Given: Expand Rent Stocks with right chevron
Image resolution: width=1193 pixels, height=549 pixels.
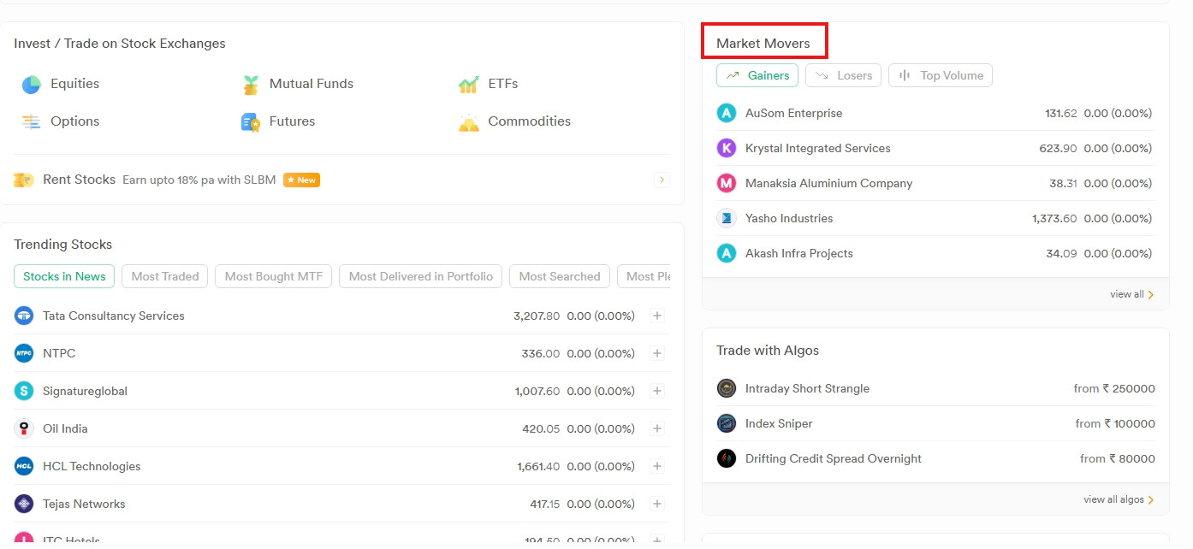Looking at the screenshot, I should point(662,180).
